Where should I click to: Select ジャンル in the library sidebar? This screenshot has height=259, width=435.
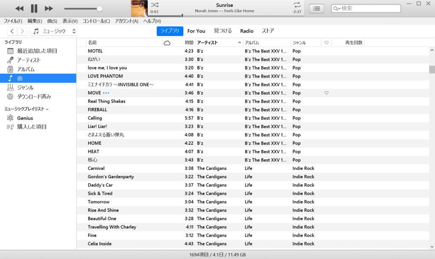coord(25,87)
